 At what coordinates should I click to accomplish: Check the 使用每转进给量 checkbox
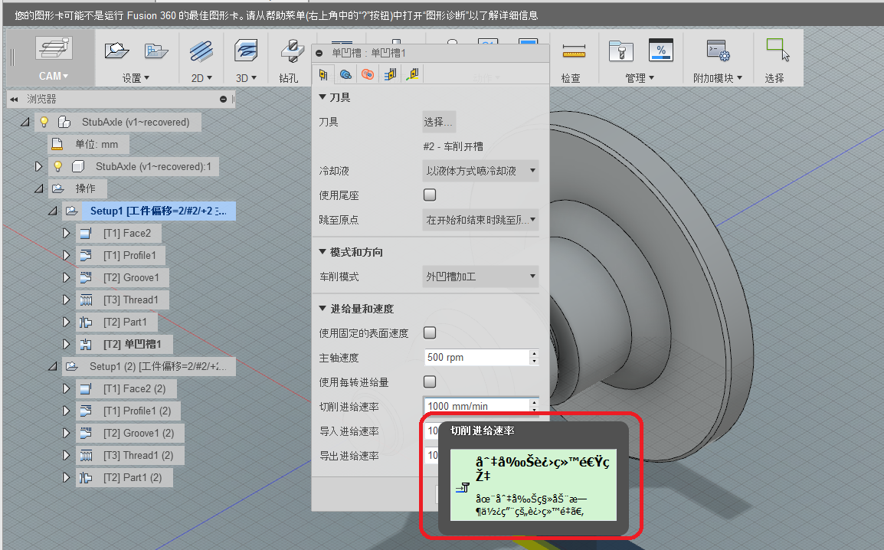pos(430,381)
